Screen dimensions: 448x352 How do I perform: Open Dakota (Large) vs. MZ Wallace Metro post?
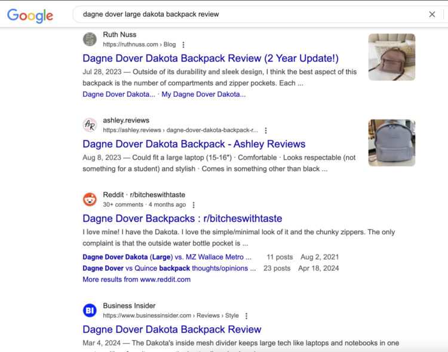(167, 257)
